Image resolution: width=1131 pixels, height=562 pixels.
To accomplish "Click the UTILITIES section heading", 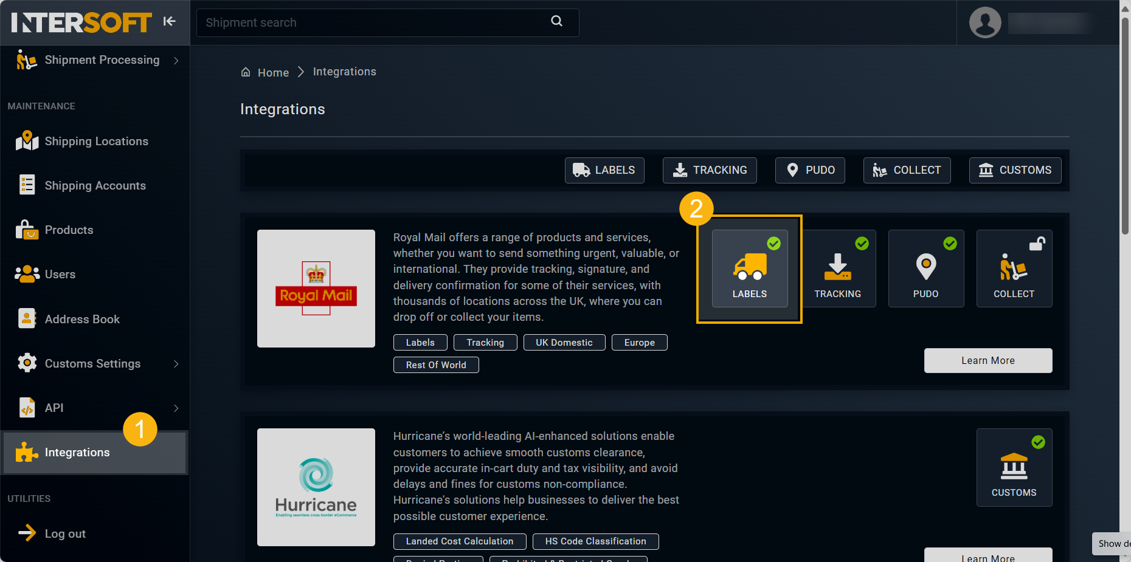I will point(29,499).
